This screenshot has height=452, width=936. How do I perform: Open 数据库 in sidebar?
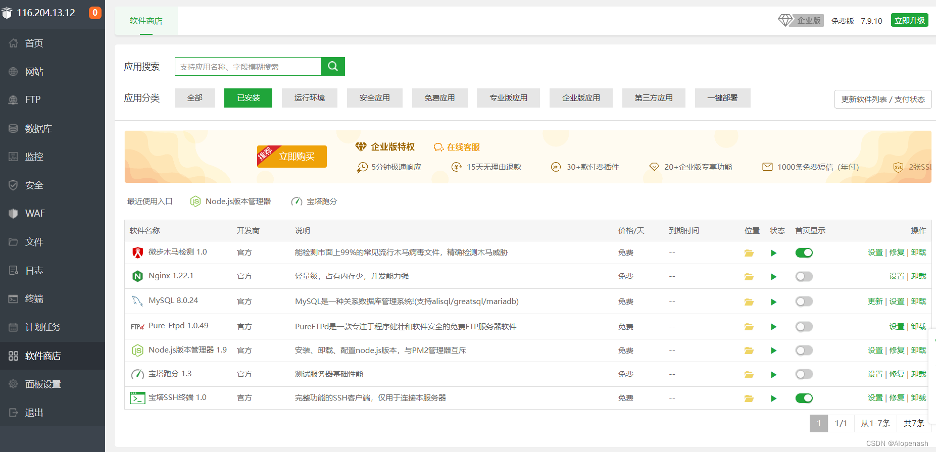tap(53, 129)
